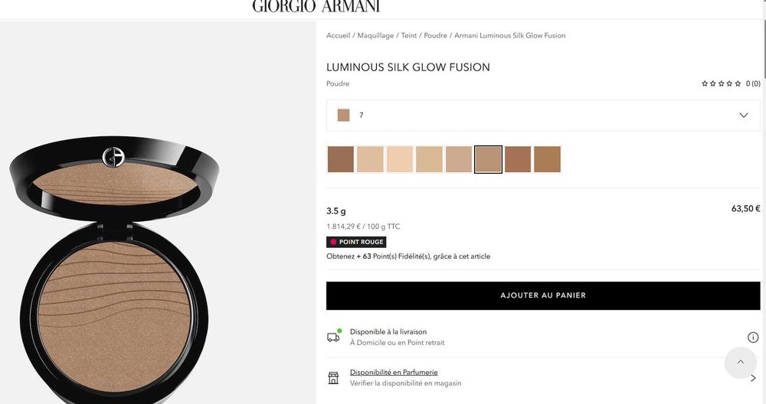766x404 pixels.
Task: Click the shade dropdown chevron arrow
Action: coord(744,115)
